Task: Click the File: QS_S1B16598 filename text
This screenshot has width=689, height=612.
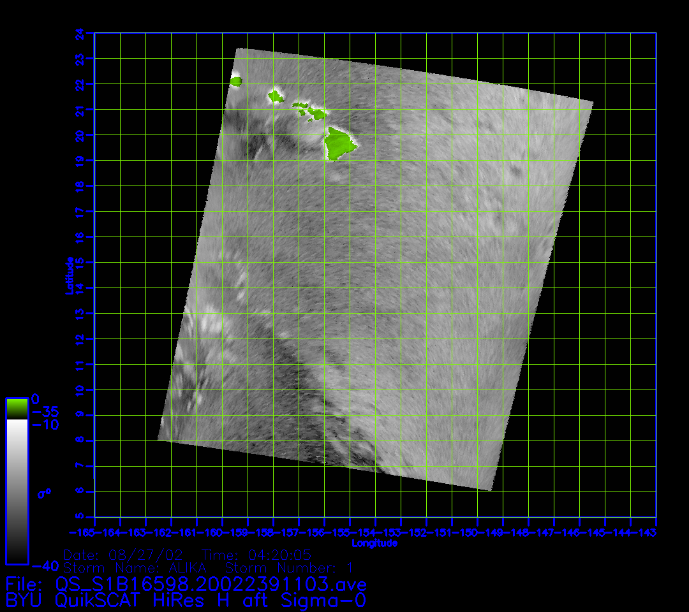Action: 185,584
